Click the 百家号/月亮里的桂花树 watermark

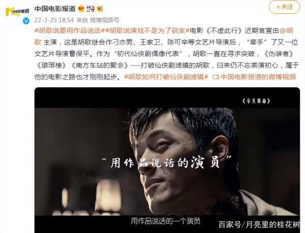click(259, 225)
